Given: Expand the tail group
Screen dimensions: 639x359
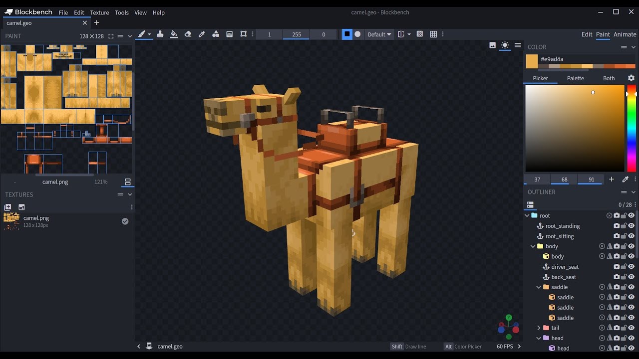Looking at the screenshot, I should click(x=539, y=328).
